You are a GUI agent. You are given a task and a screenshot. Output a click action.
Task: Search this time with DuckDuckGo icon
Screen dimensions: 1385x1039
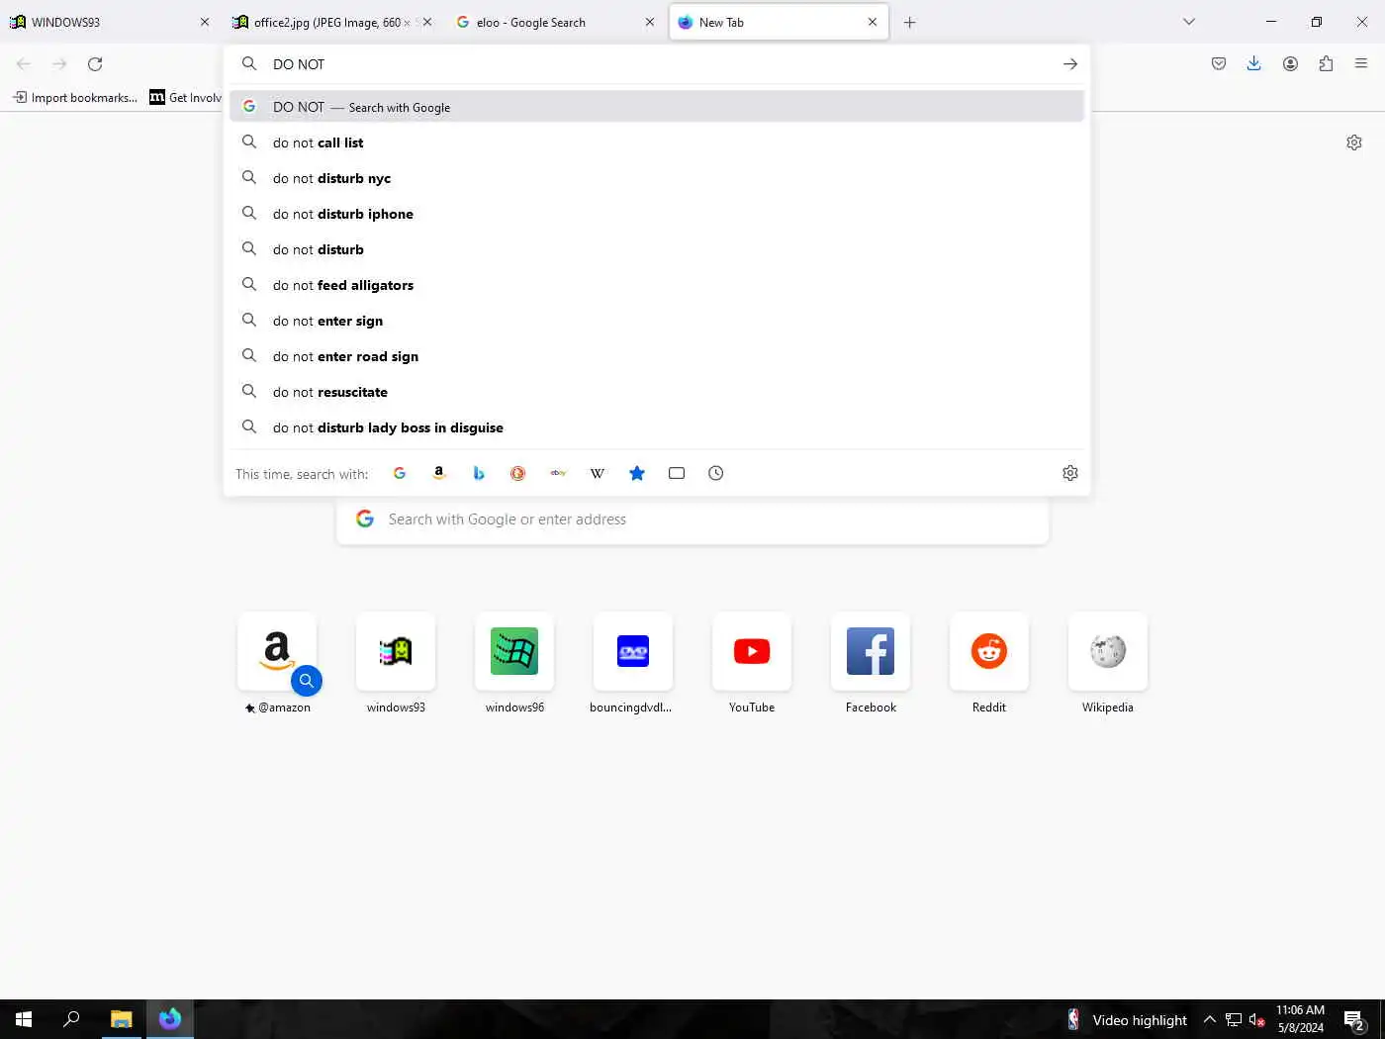click(x=517, y=473)
